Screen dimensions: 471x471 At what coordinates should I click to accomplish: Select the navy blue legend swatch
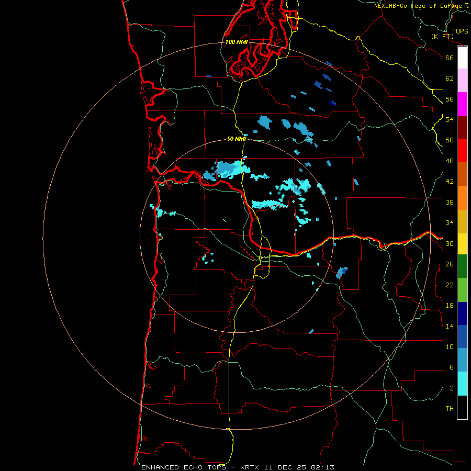tap(462, 313)
